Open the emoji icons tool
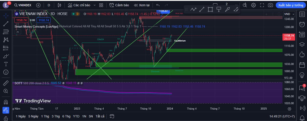 point(6,72)
